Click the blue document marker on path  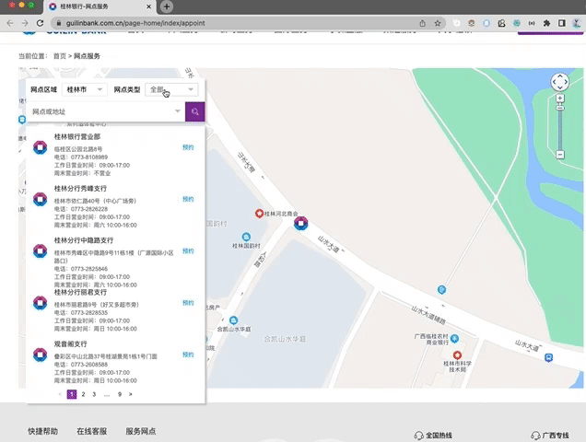click(x=441, y=289)
